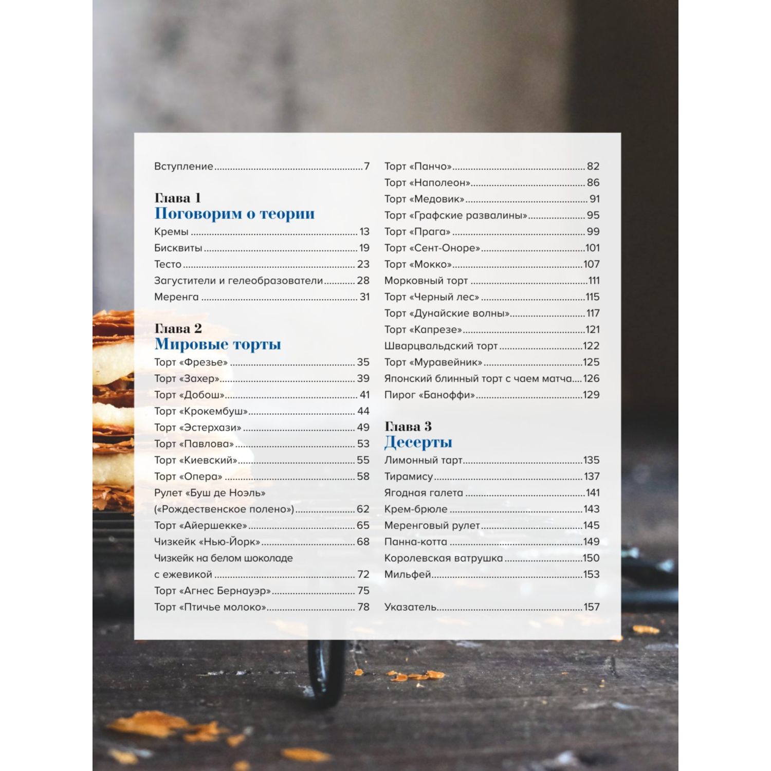Select Пирог «Баноффи» entry
This screenshot has height=771, width=771.
(492, 395)
